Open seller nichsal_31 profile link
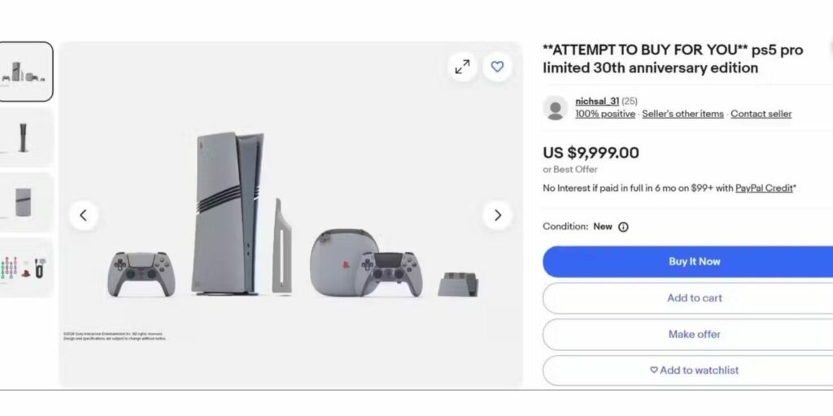This screenshot has width=833, height=416. click(x=597, y=102)
